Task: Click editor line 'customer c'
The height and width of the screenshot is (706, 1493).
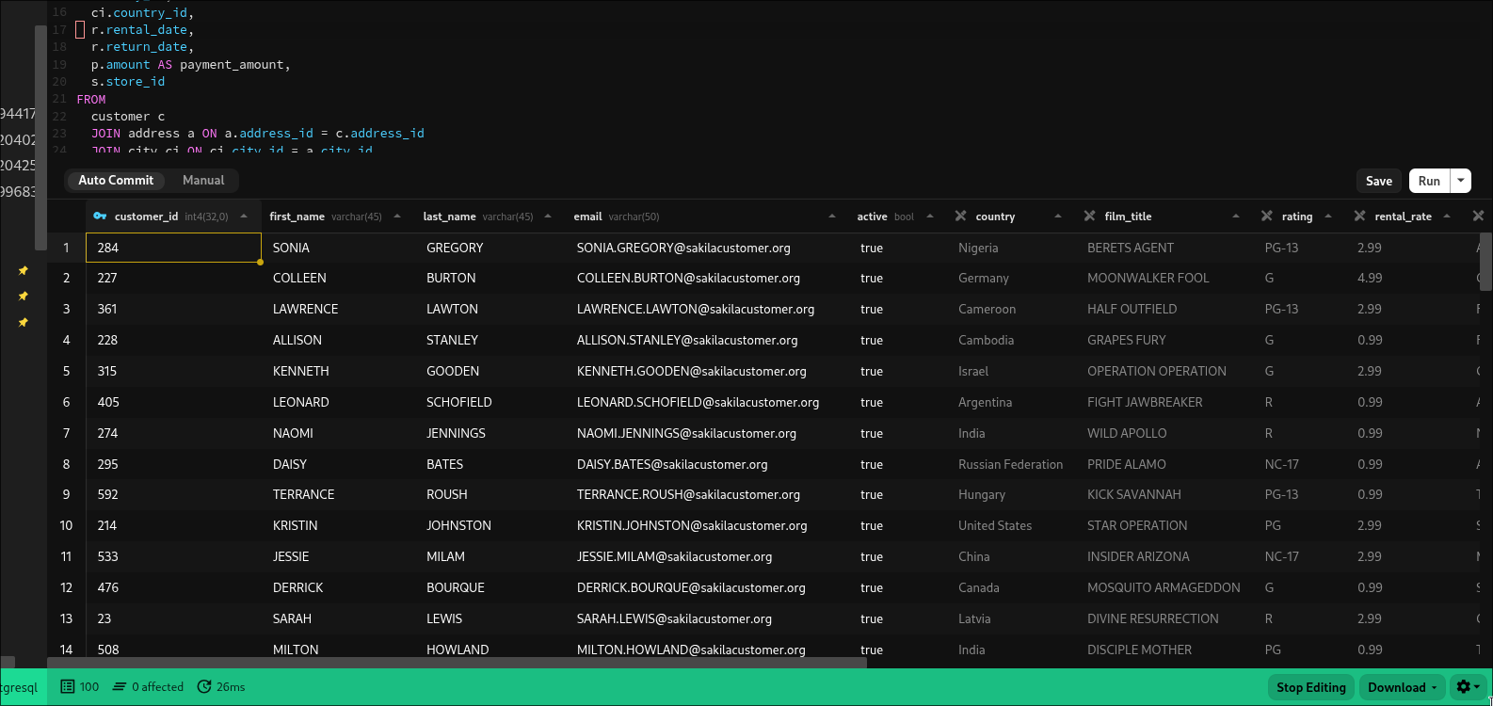Action: [x=128, y=117]
